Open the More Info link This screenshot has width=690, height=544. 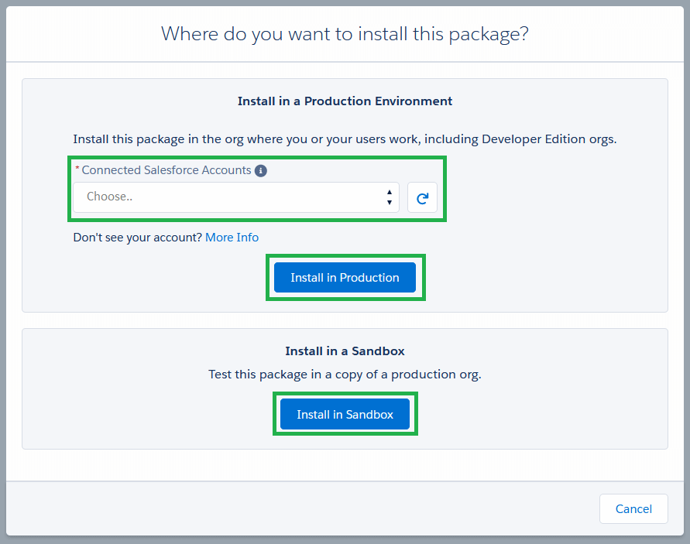coord(232,237)
